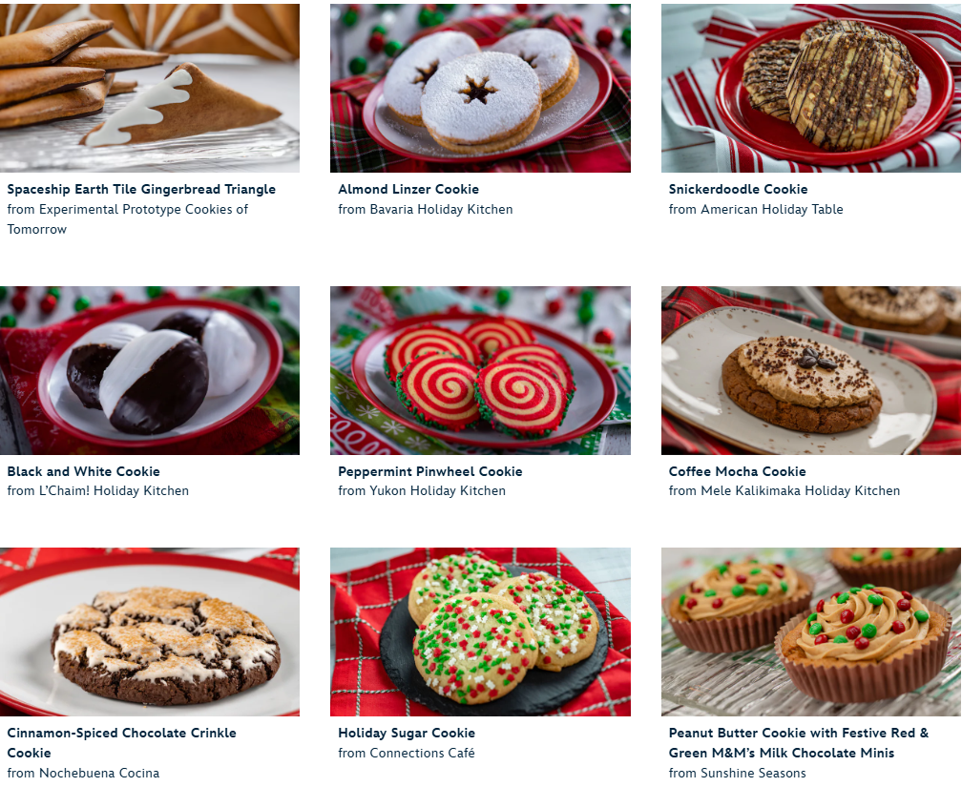Open the Snickerdoodle Cookie title link

coord(738,189)
